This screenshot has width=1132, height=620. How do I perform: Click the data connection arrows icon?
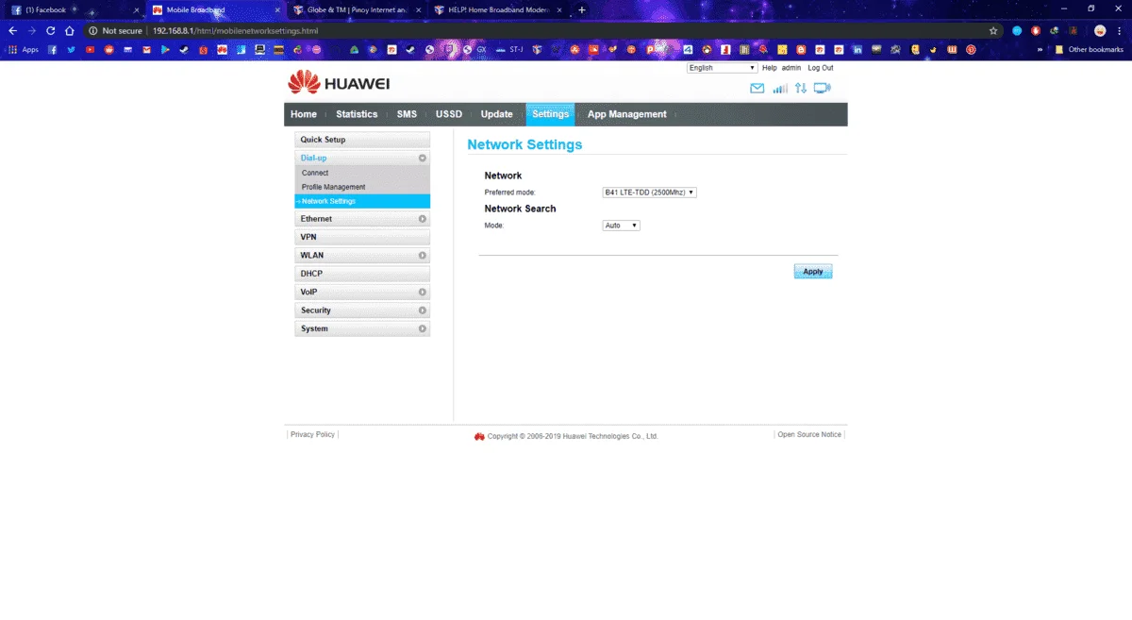pyautogui.click(x=801, y=88)
